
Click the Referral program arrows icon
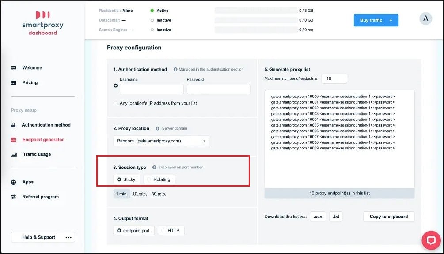[x=13, y=197]
